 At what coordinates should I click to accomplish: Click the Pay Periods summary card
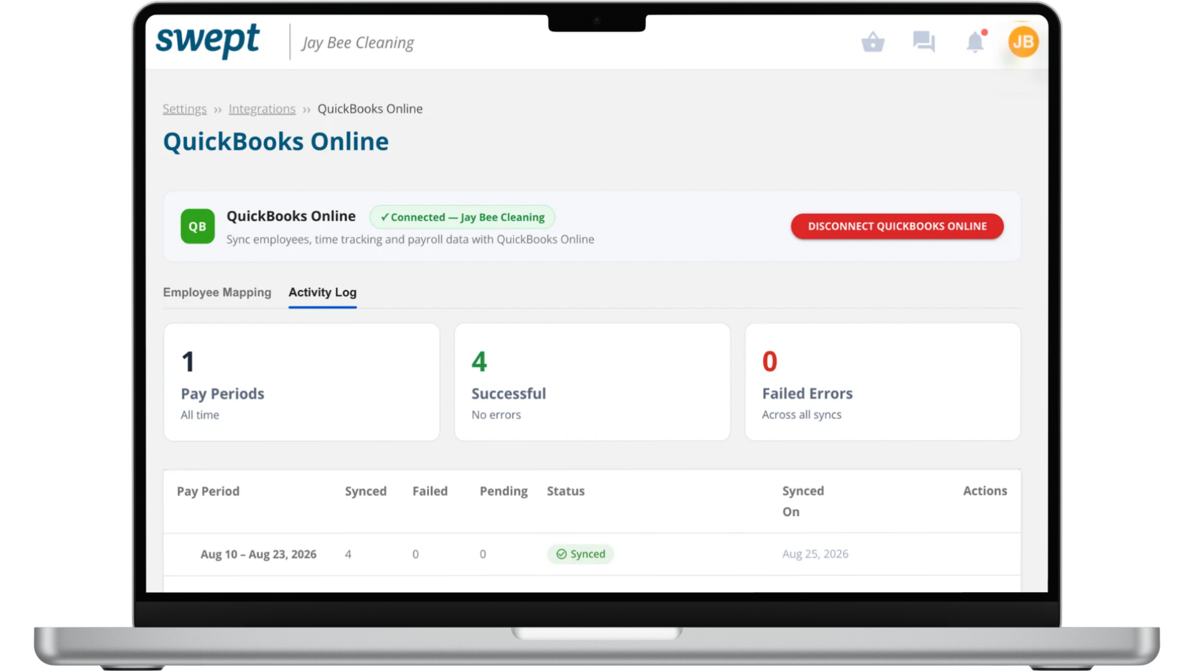pos(302,382)
